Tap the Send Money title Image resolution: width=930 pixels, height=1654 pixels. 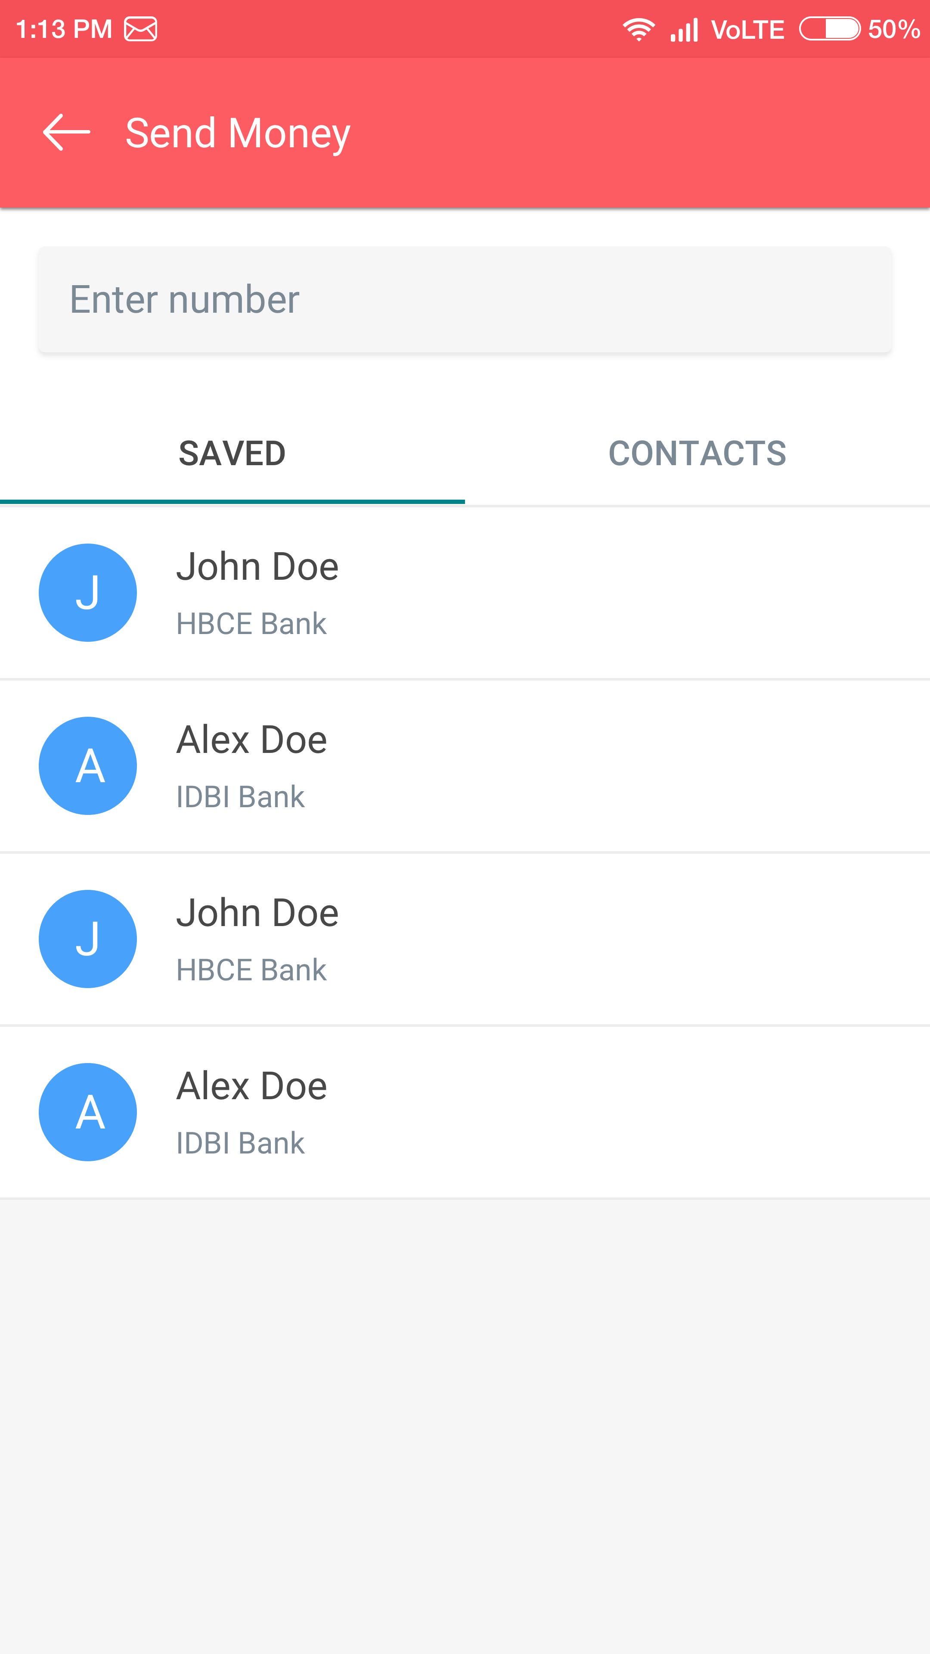click(x=238, y=133)
